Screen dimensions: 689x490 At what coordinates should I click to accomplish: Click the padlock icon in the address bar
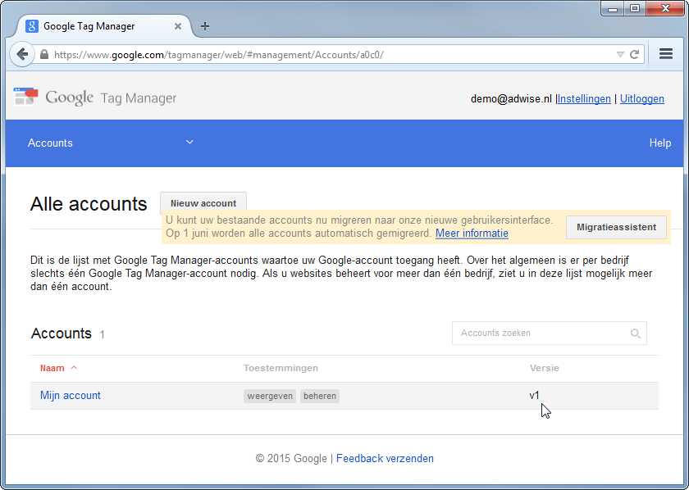(x=43, y=54)
